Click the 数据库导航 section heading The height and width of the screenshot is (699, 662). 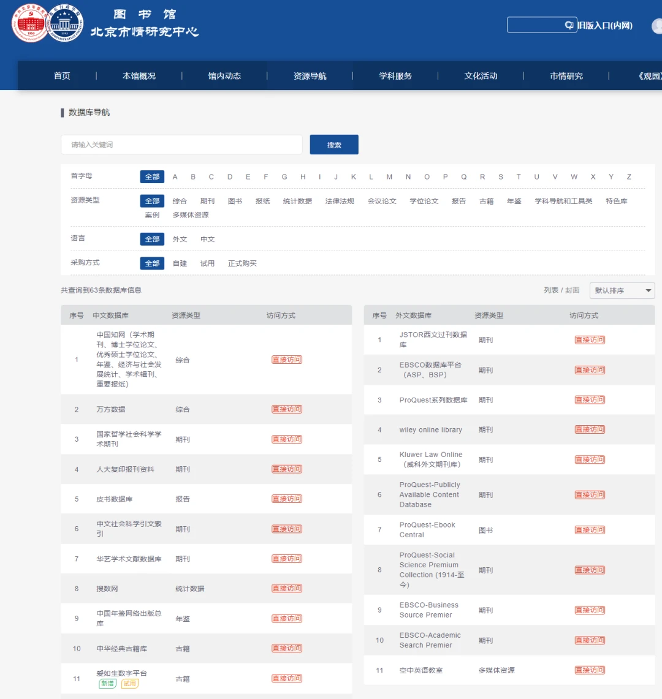coord(89,112)
